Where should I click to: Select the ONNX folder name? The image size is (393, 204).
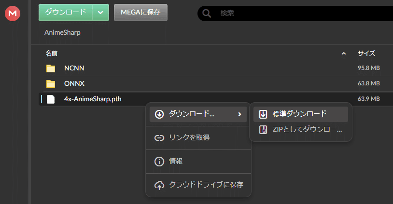click(74, 83)
